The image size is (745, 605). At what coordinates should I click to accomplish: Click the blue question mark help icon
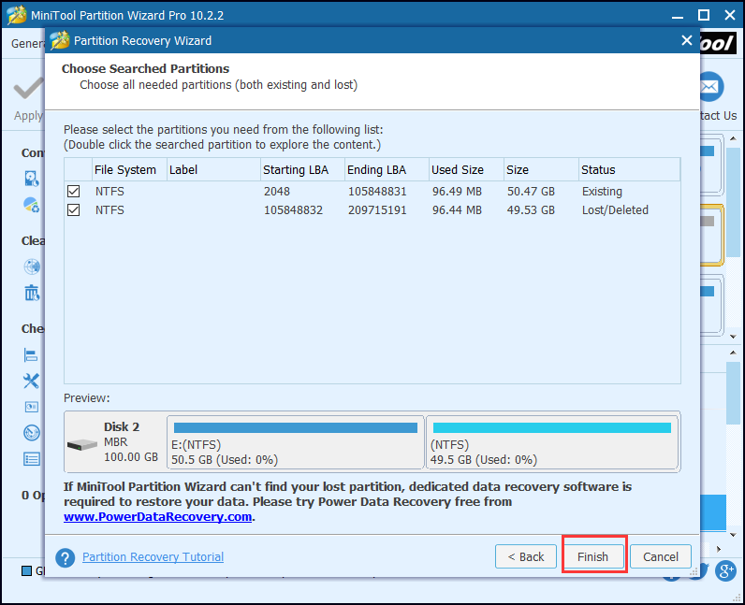pos(66,558)
